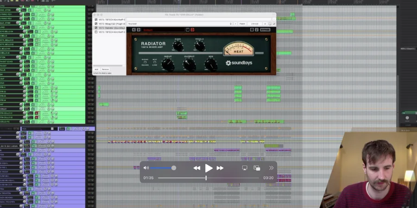Click the HEAT VU meter
The image size is (417, 208).
(239, 49)
